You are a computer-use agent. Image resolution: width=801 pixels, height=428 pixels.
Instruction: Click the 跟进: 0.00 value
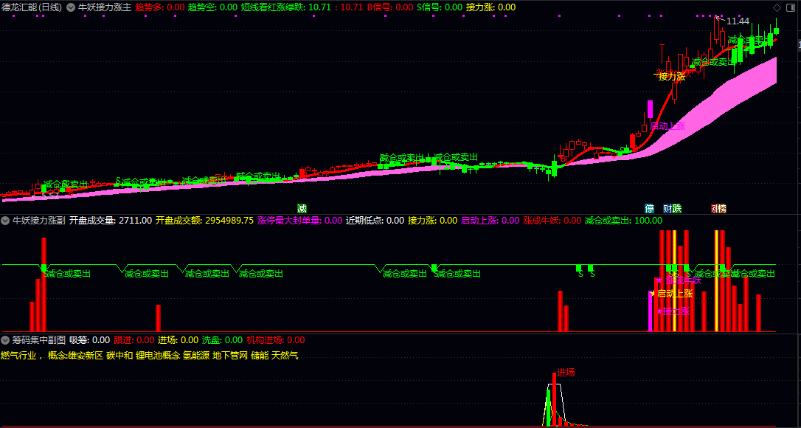[133, 340]
